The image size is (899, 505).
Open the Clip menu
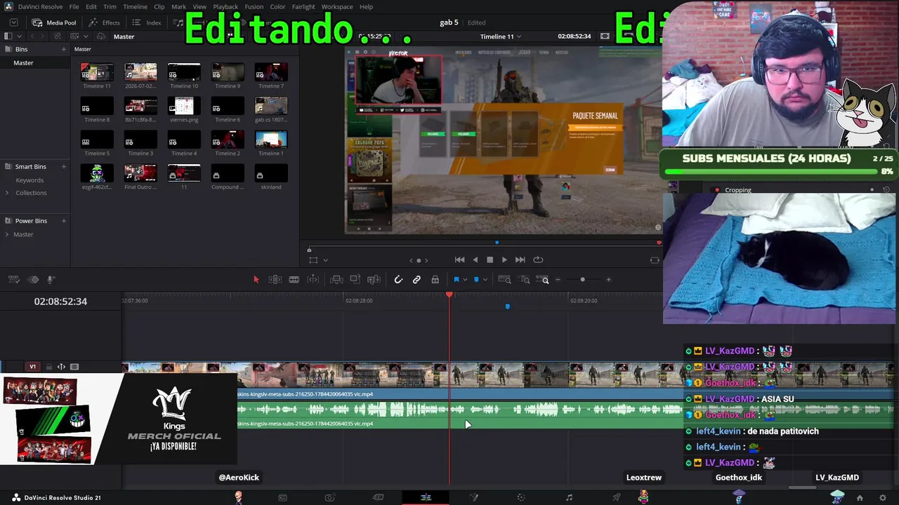tap(159, 7)
